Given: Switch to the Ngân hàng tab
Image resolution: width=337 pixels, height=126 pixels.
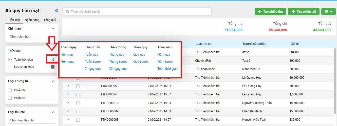Looking at the screenshot, I should click(32, 20).
